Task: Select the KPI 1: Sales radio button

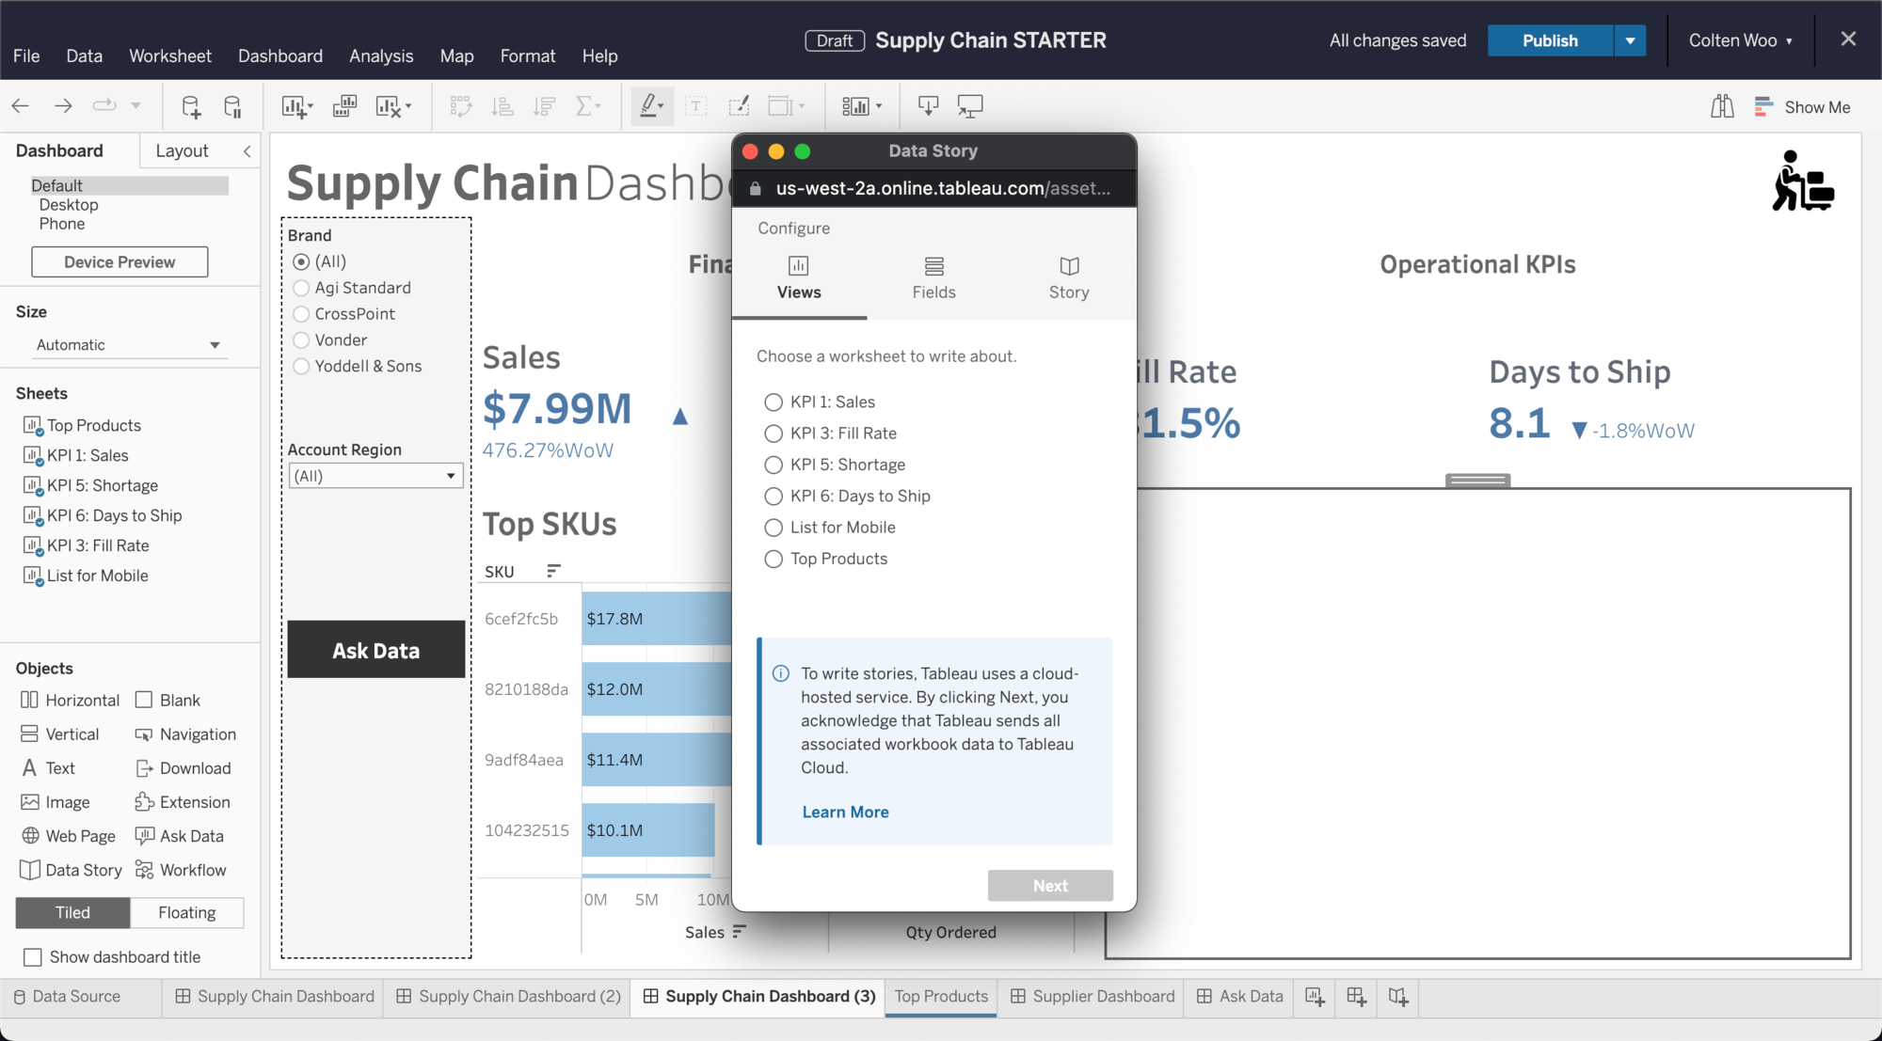Action: pyautogui.click(x=773, y=402)
